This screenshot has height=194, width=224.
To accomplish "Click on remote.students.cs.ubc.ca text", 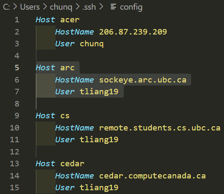I will point(160,128).
